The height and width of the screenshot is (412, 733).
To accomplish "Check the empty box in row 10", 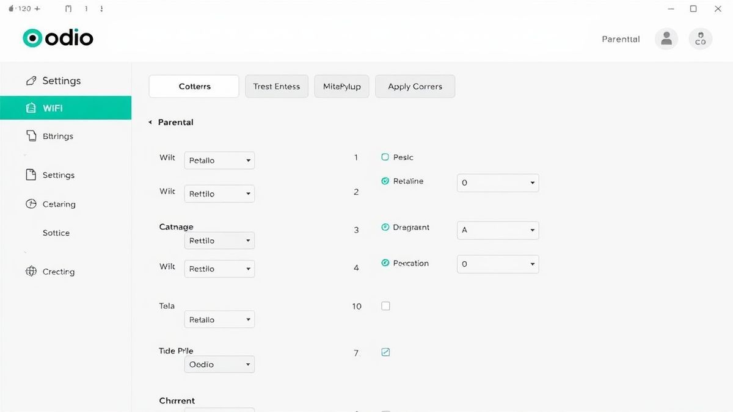I will coord(385,306).
